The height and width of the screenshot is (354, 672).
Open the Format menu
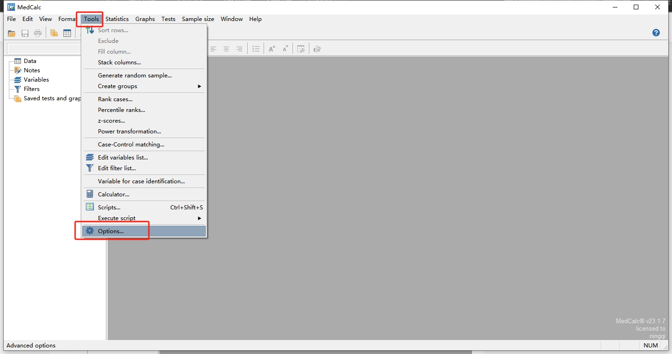point(67,19)
